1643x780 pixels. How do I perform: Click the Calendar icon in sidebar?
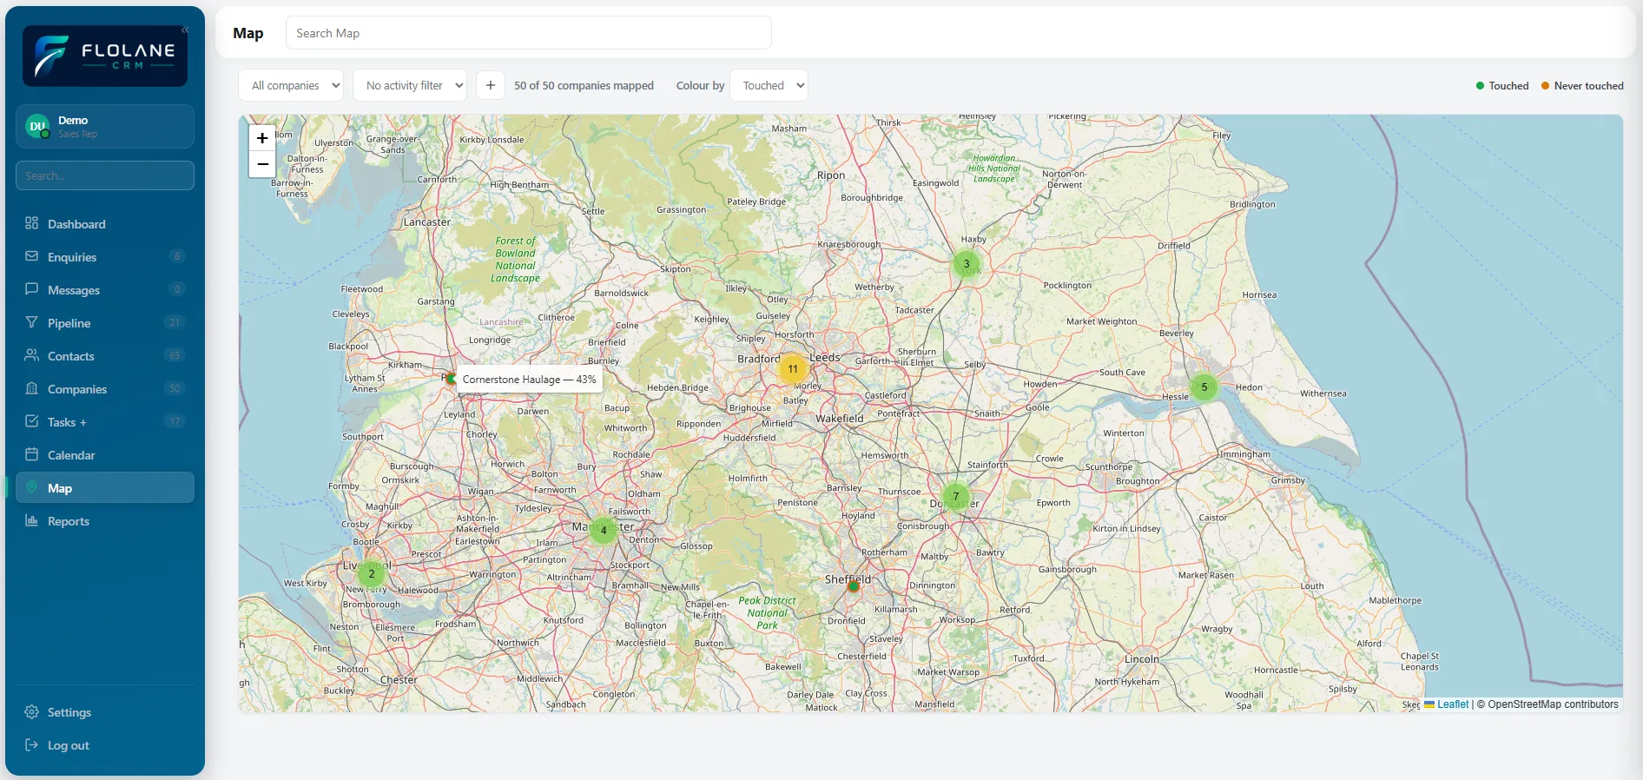click(32, 454)
